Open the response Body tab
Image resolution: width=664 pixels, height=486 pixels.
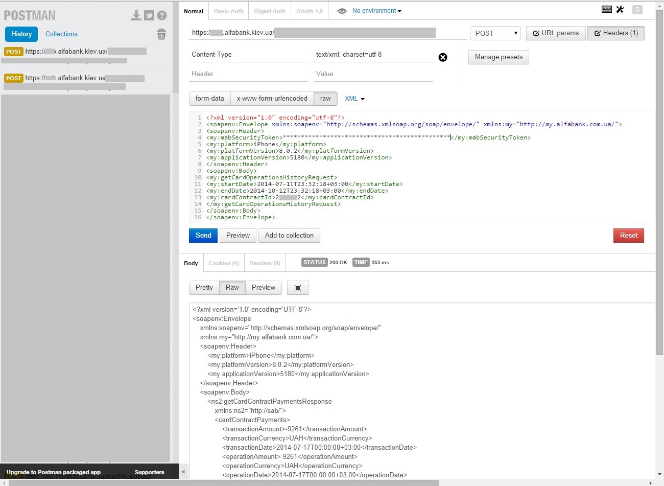point(191,263)
